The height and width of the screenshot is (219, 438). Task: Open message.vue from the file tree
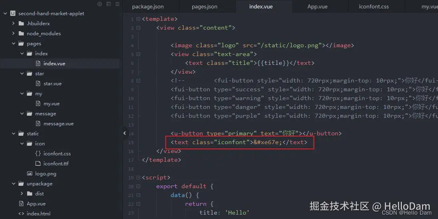click(58, 123)
